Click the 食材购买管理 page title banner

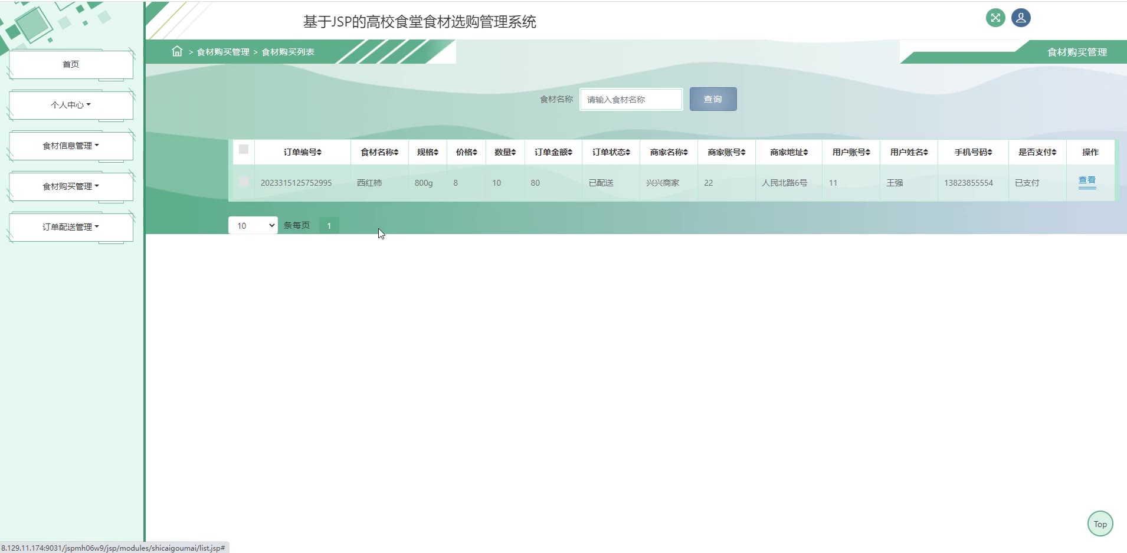point(1077,52)
